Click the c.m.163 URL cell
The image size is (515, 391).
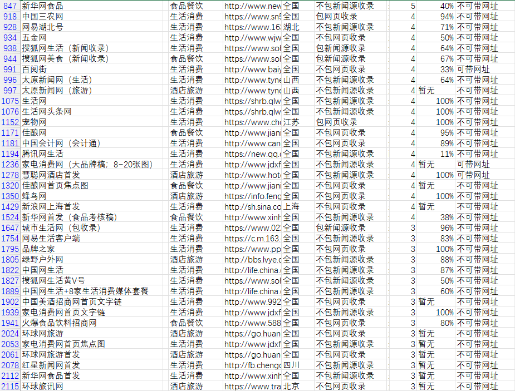(253, 239)
